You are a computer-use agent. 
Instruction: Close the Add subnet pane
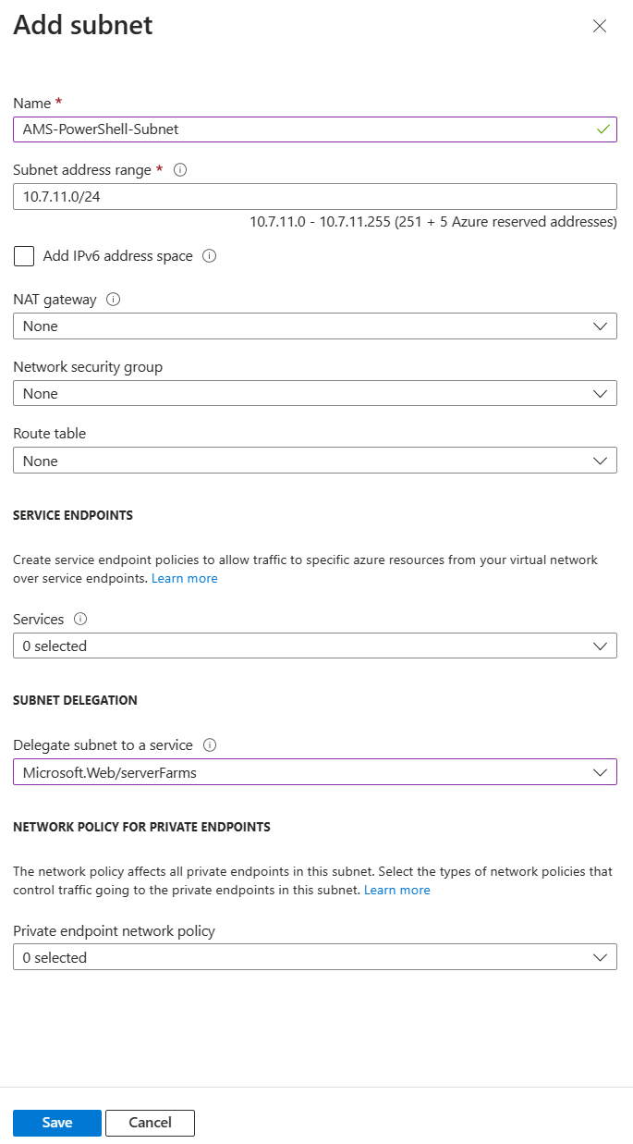600,26
